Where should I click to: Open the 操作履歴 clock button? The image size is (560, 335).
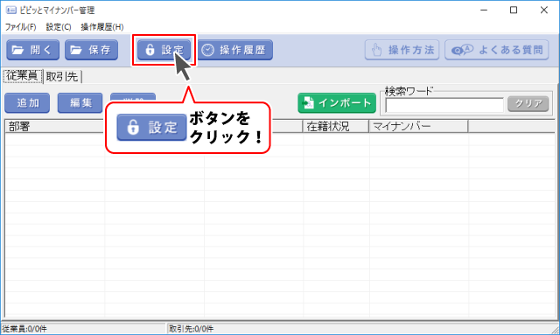tap(235, 50)
